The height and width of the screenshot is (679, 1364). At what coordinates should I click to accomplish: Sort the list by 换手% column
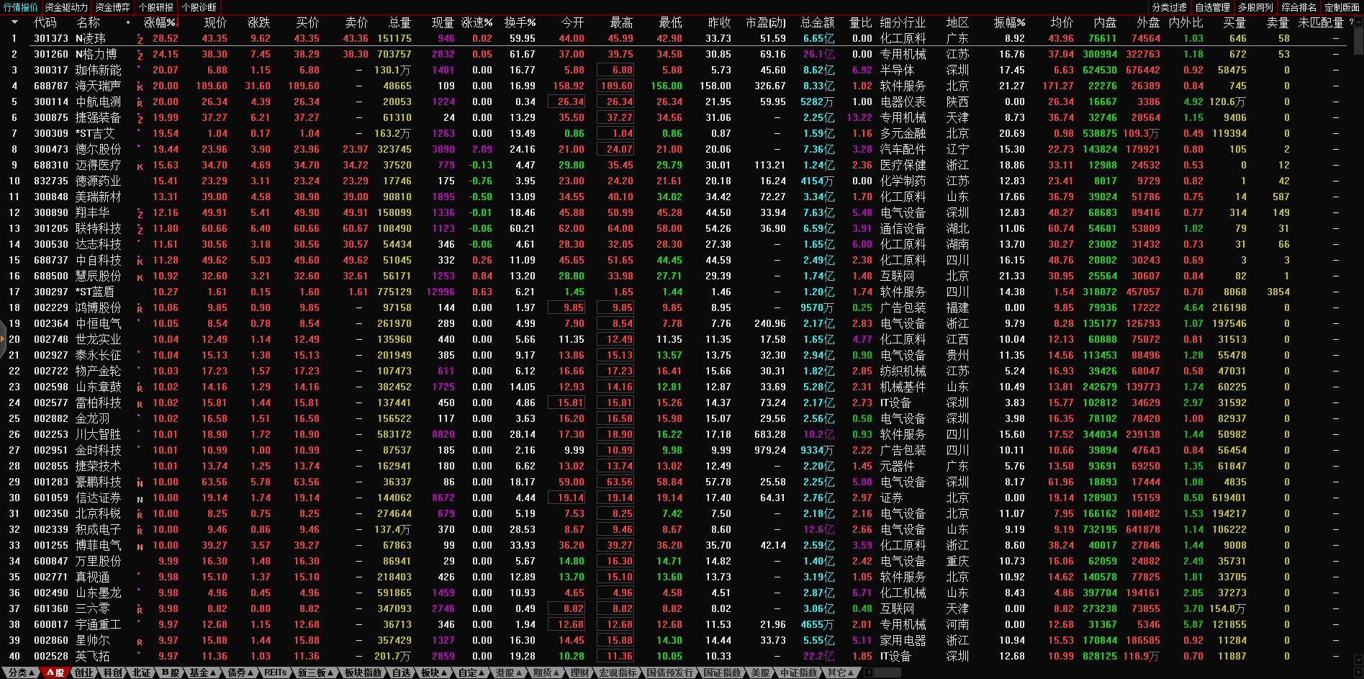click(520, 22)
